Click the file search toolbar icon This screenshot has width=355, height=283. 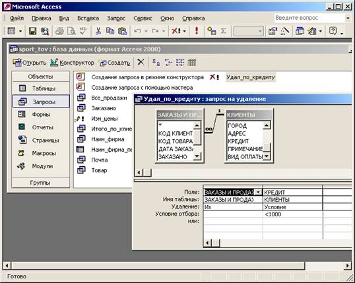pos(45,31)
